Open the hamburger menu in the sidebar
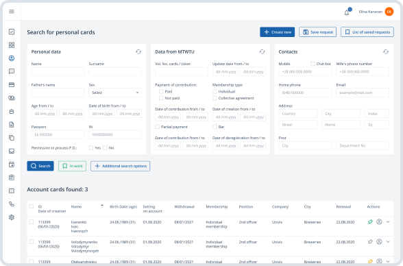The width and height of the screenshot is (403, 266). tap(11, 12)
